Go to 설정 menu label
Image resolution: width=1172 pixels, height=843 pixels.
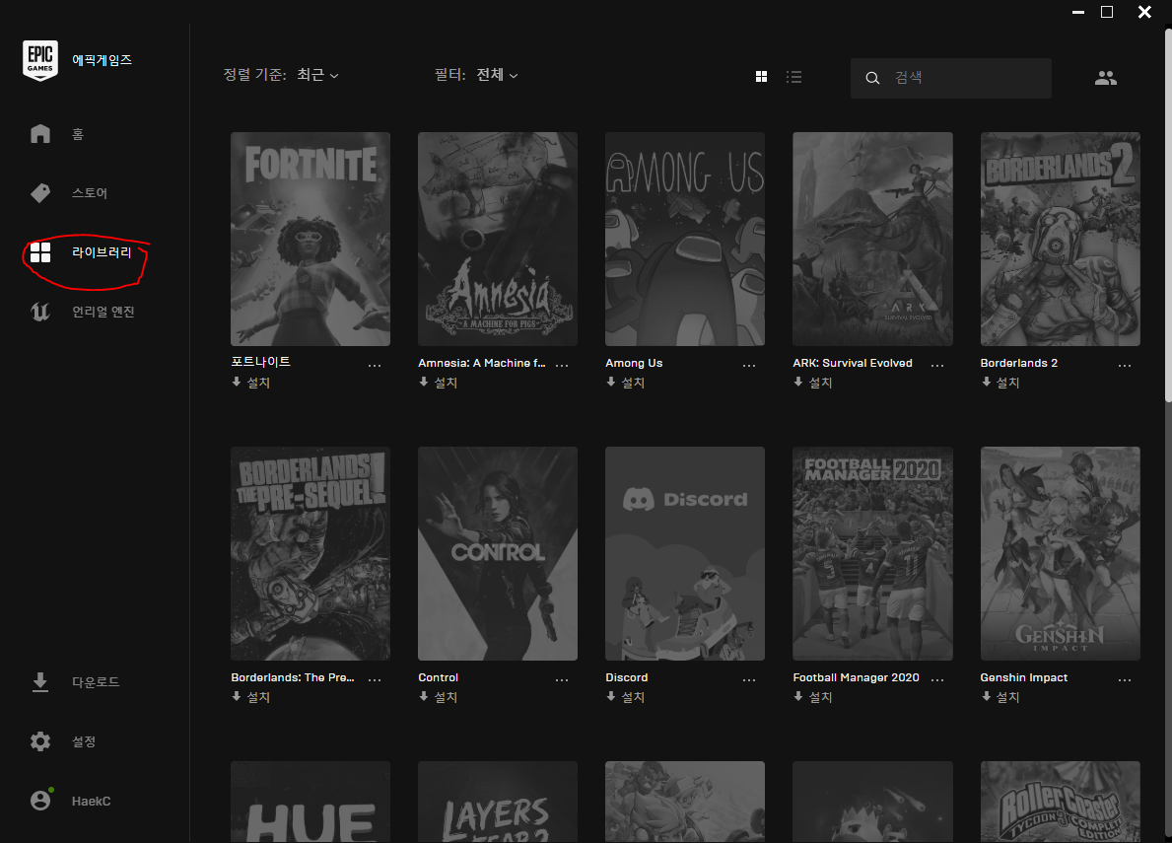tap(84, 741)
